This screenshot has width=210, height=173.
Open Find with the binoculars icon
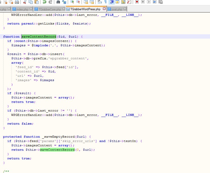point(58,2)
